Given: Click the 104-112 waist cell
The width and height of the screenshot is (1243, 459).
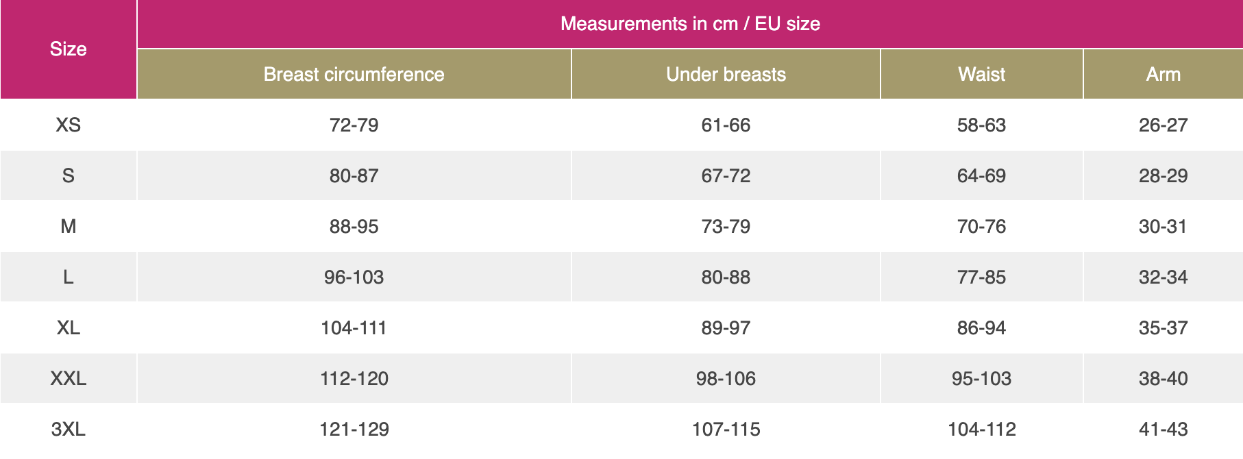Looking at the screenshot, I should click(x=981, y=429).
